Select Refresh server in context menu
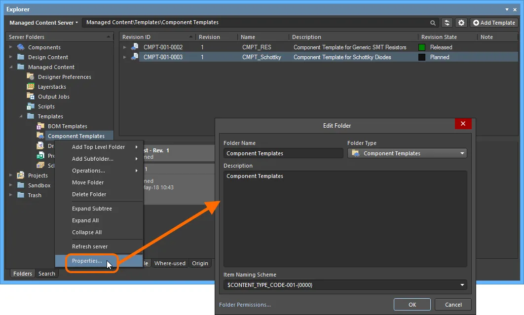This screenshot has height=315, width=524. coord(99,246)
